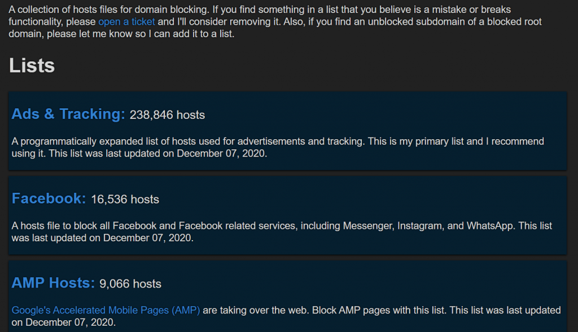The image size is (578, 332).
Task: Open the Ads & Tracking hosts list
Action: pos(68,114)
